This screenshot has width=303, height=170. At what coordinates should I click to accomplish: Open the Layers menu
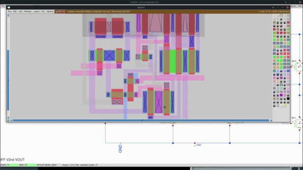(x=36, y=11)
